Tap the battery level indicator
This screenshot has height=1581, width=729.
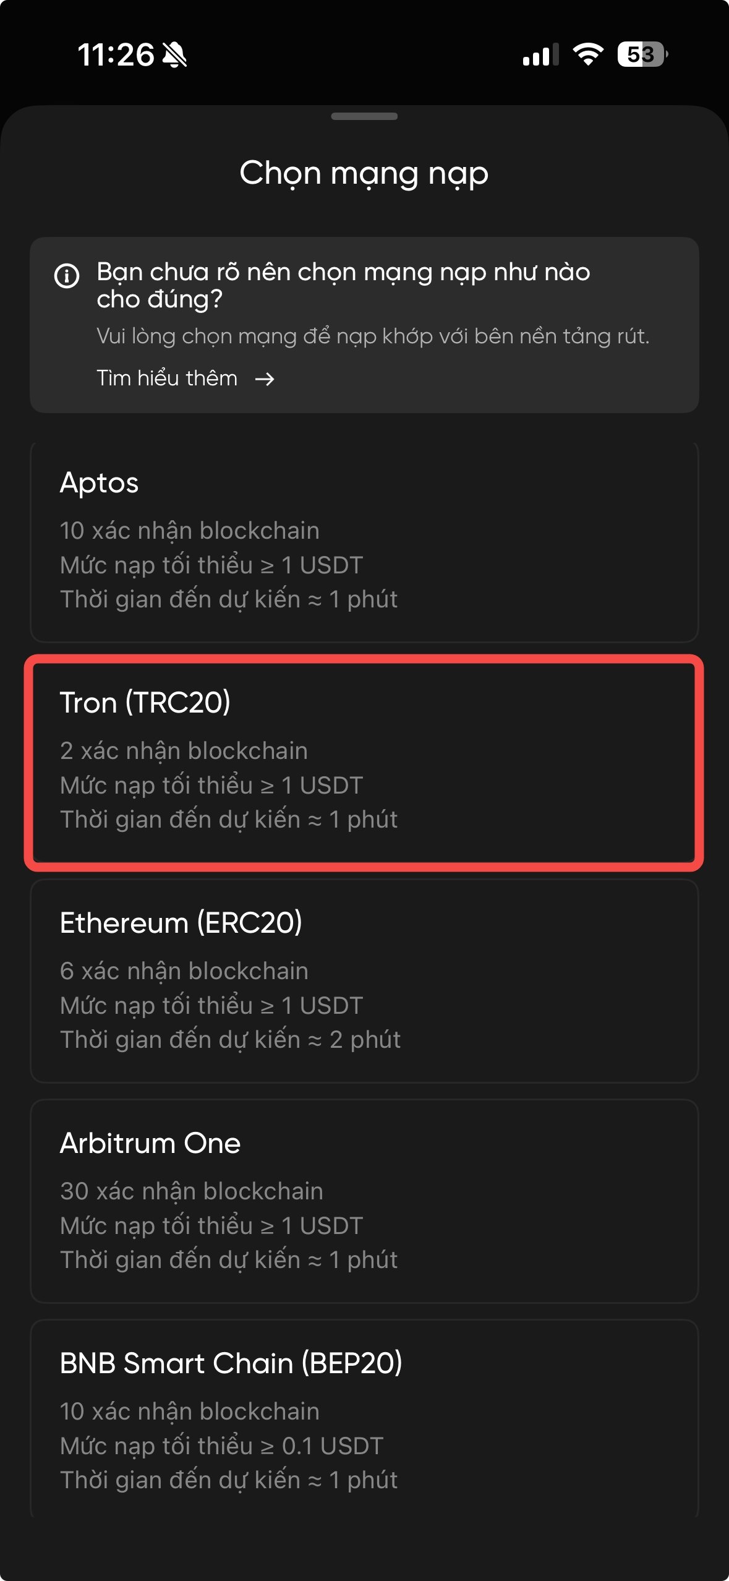point(642,54)
